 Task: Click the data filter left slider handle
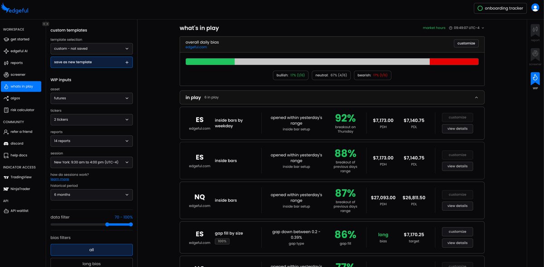point(107,224)
